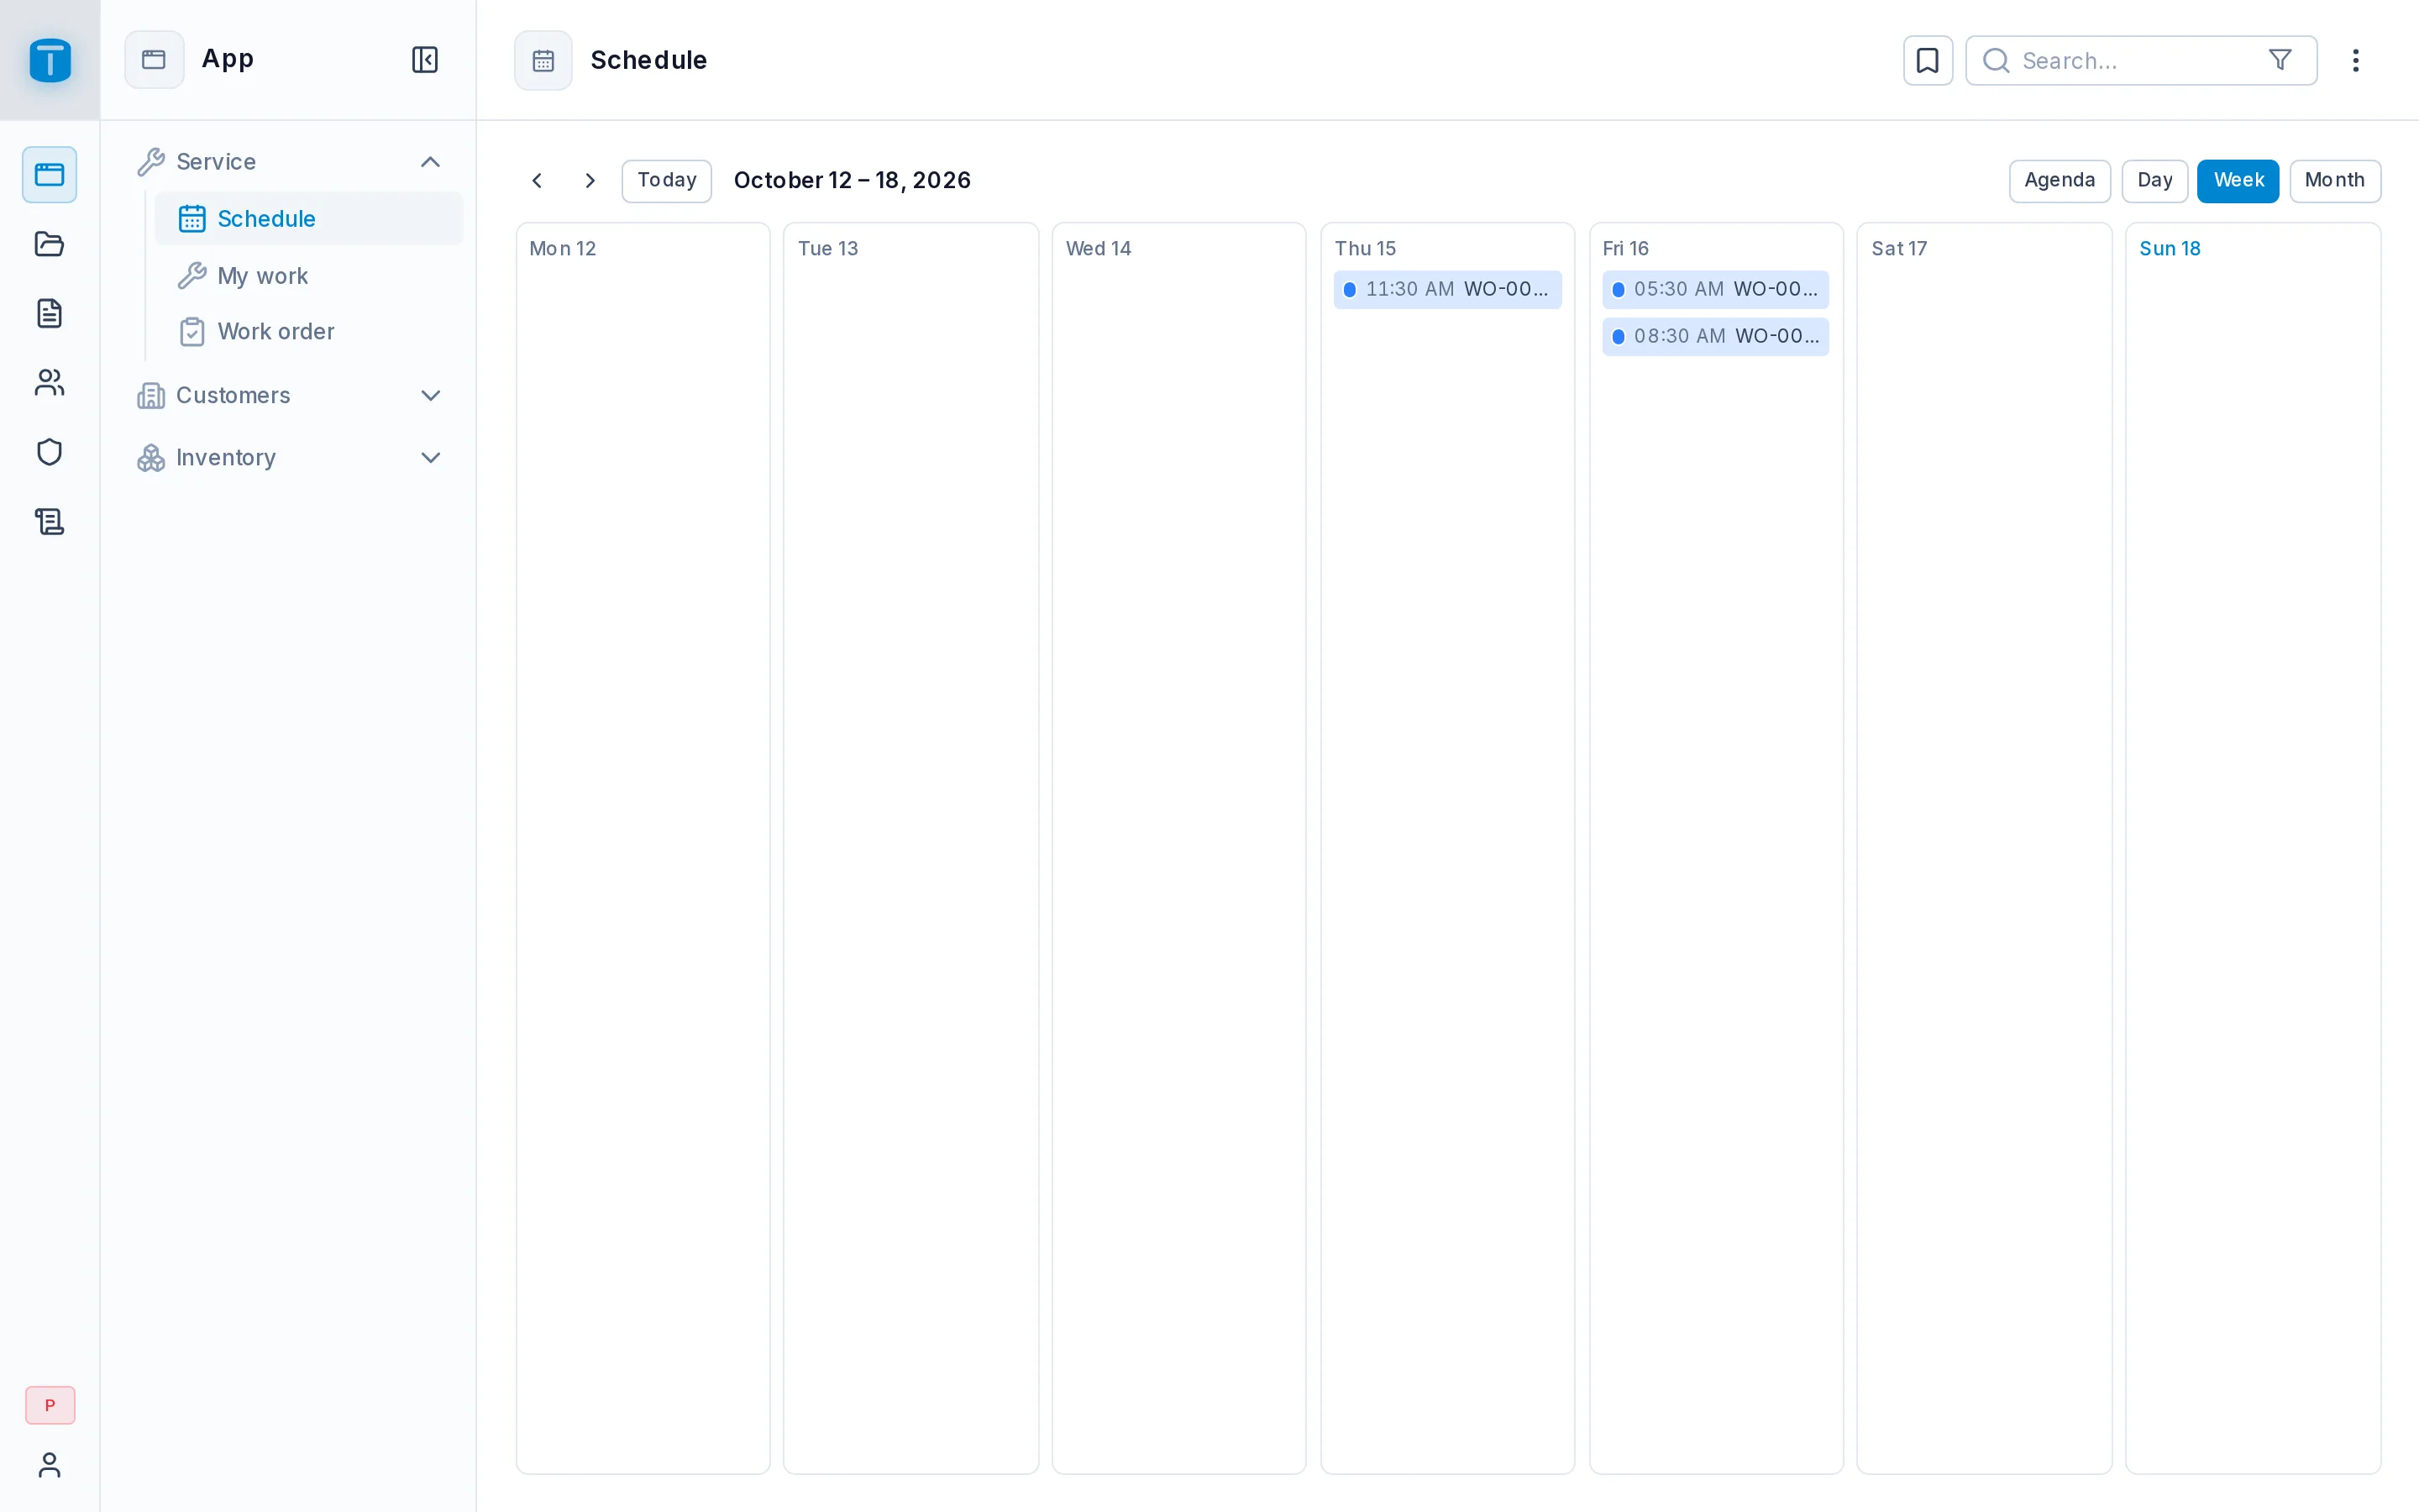Screen dimensions: 2419x1512
Task: Click the Schedule calendar header icon
Action: pyautogui.click(x=543, y=60)
